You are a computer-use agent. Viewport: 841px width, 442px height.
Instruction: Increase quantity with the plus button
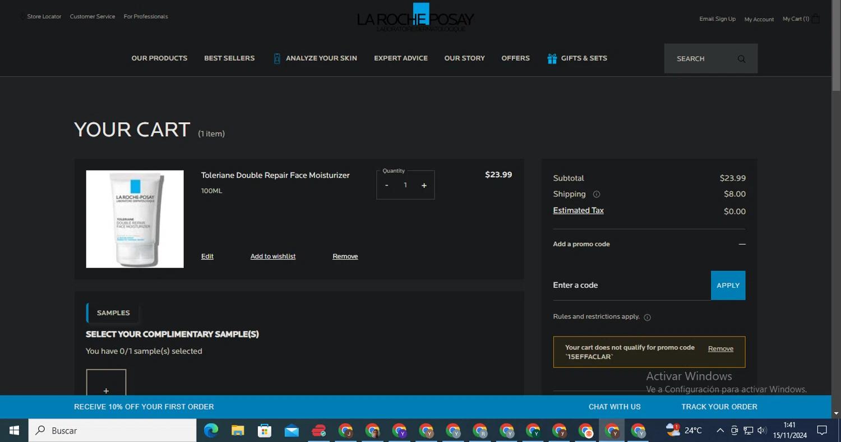click(x=424, y=185)
